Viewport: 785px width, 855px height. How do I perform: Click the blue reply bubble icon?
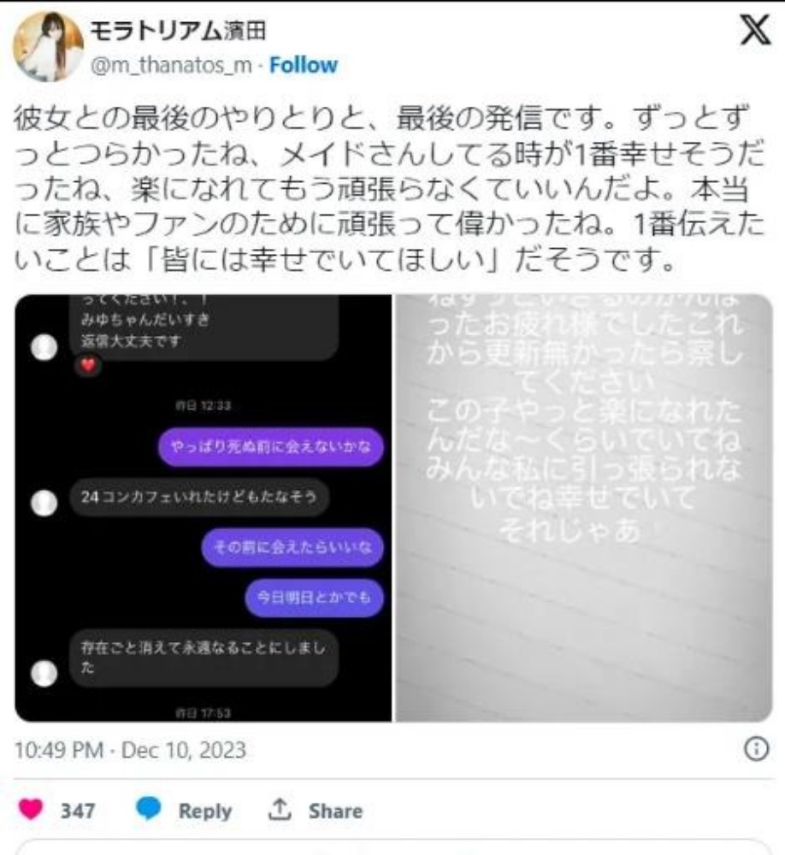149,809
